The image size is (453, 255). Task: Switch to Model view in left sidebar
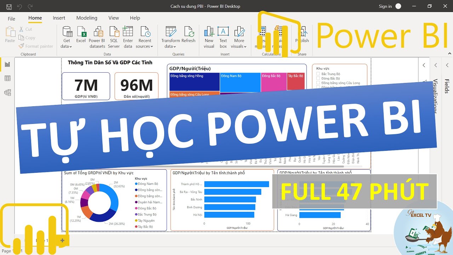pos(7,92)
